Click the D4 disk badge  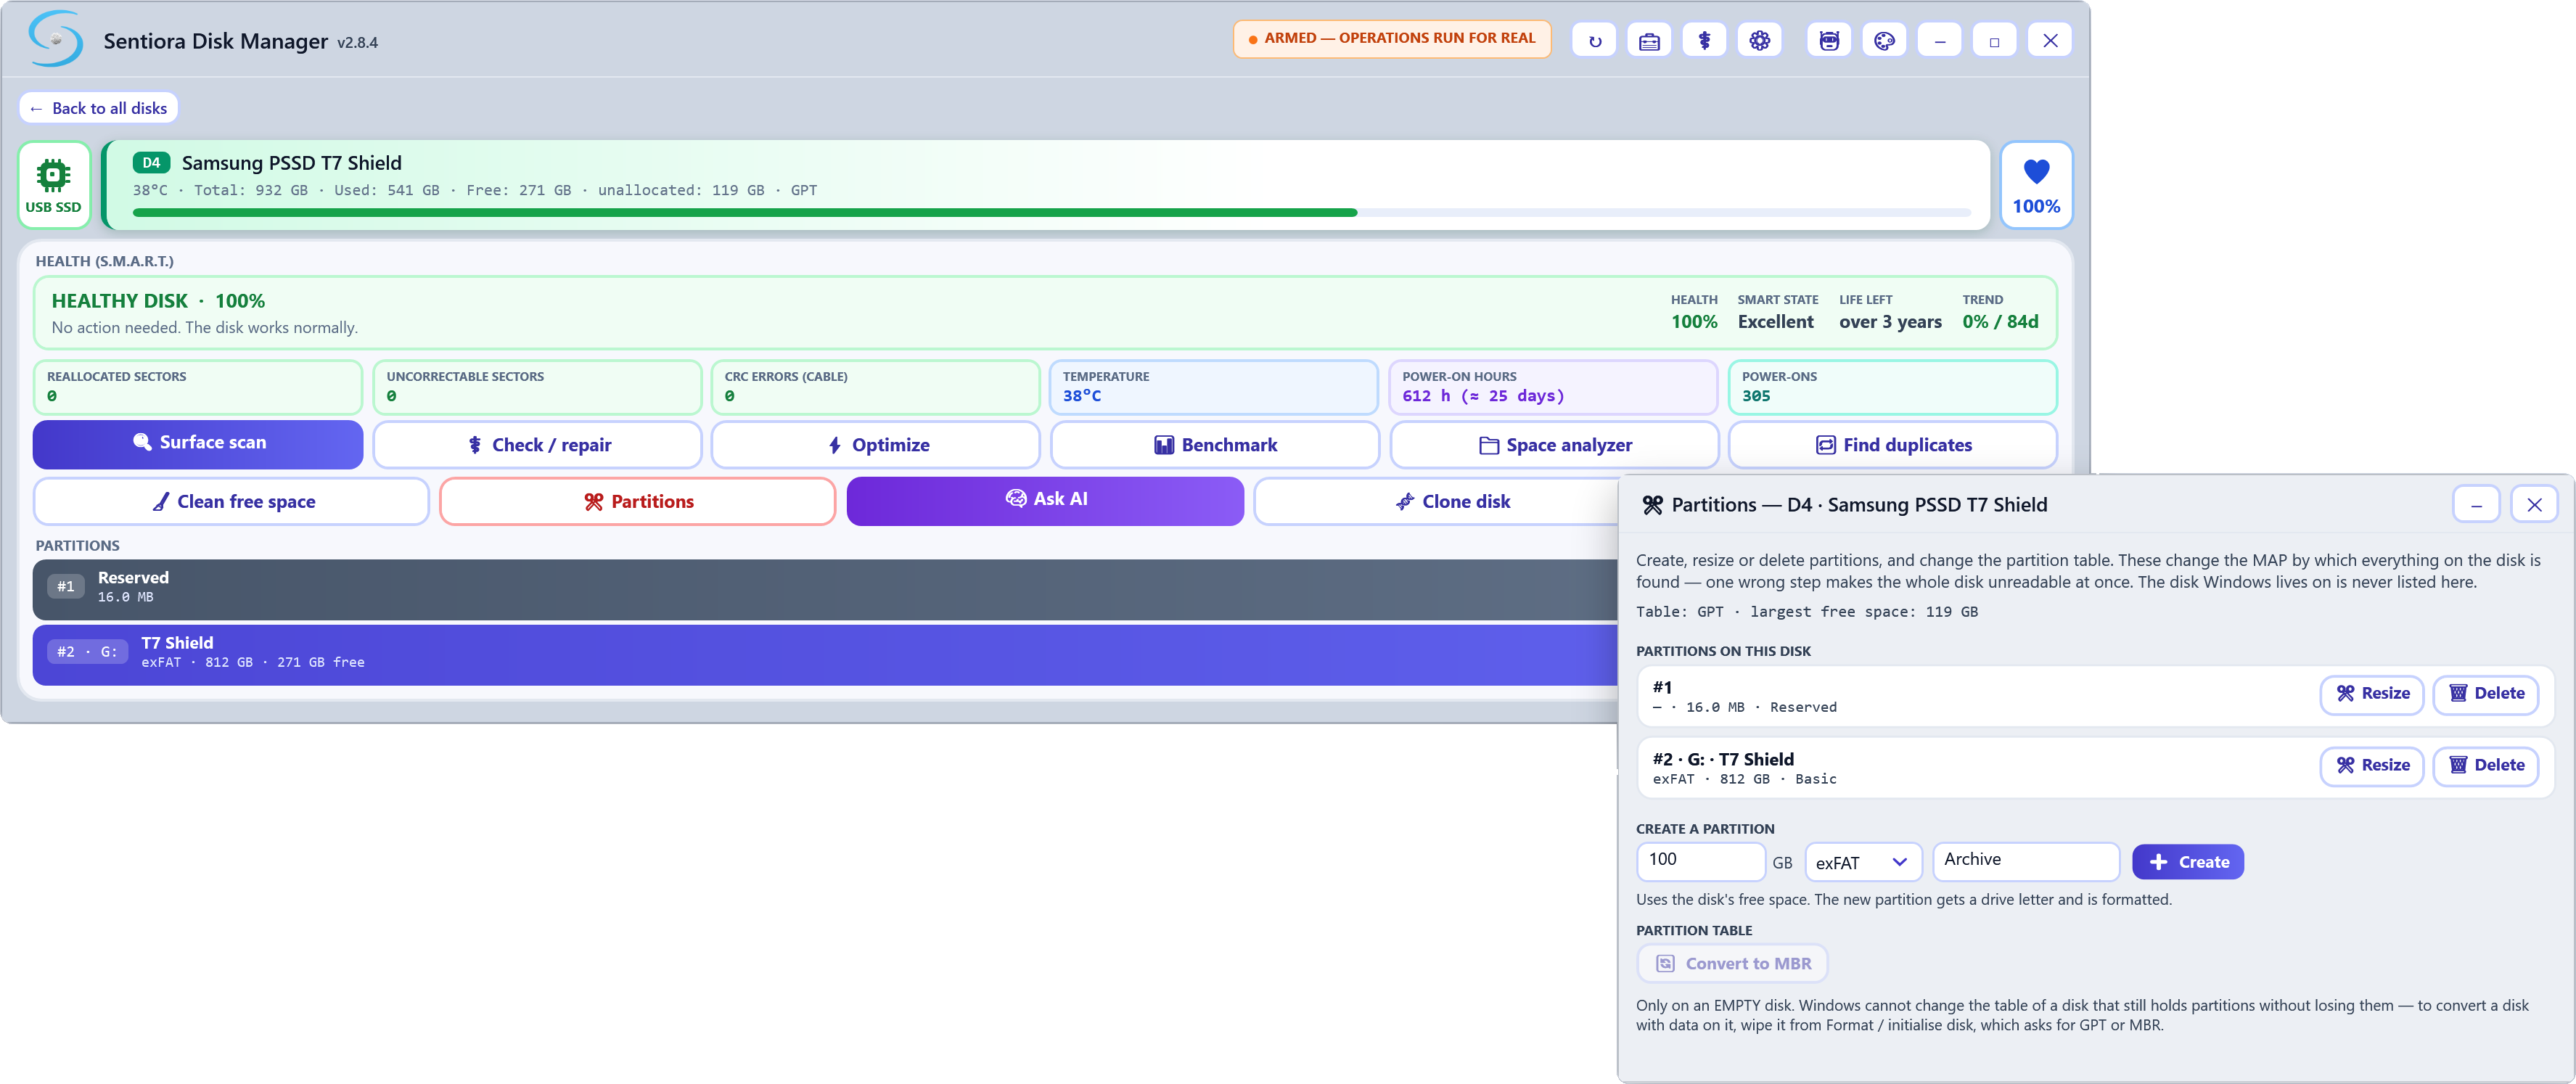coord(151,162)
